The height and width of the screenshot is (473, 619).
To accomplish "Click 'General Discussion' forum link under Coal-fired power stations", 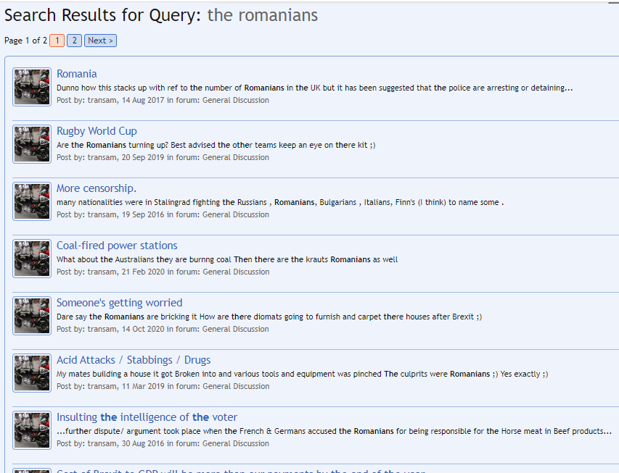I will click(x=235, y=272).
